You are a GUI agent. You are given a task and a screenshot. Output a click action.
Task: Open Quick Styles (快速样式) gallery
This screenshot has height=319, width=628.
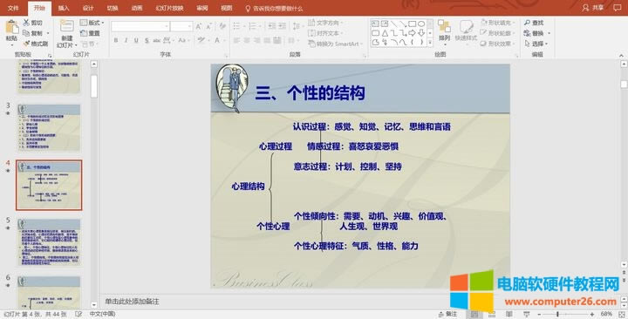(466, 31)
